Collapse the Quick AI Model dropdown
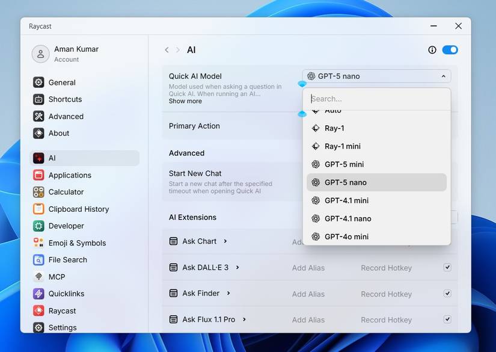The image size is (496, 352). tap(444, 76)
